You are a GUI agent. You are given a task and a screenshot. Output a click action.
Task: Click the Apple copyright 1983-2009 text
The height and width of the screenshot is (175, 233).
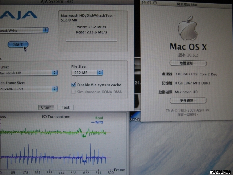click(188, 110)
